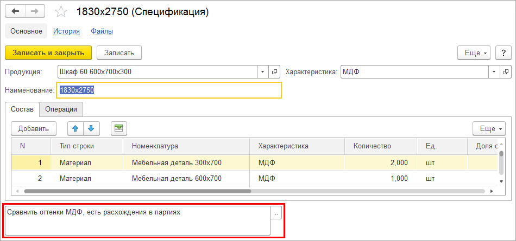Image resolution: width=516 pixels, height=241 pixels.
Task: Click right arrow of the horizontal scrollbar
Action: point(492,191)
